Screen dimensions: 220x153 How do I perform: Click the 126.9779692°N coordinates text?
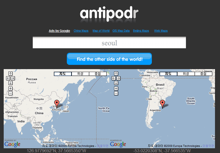pos(56,151)
